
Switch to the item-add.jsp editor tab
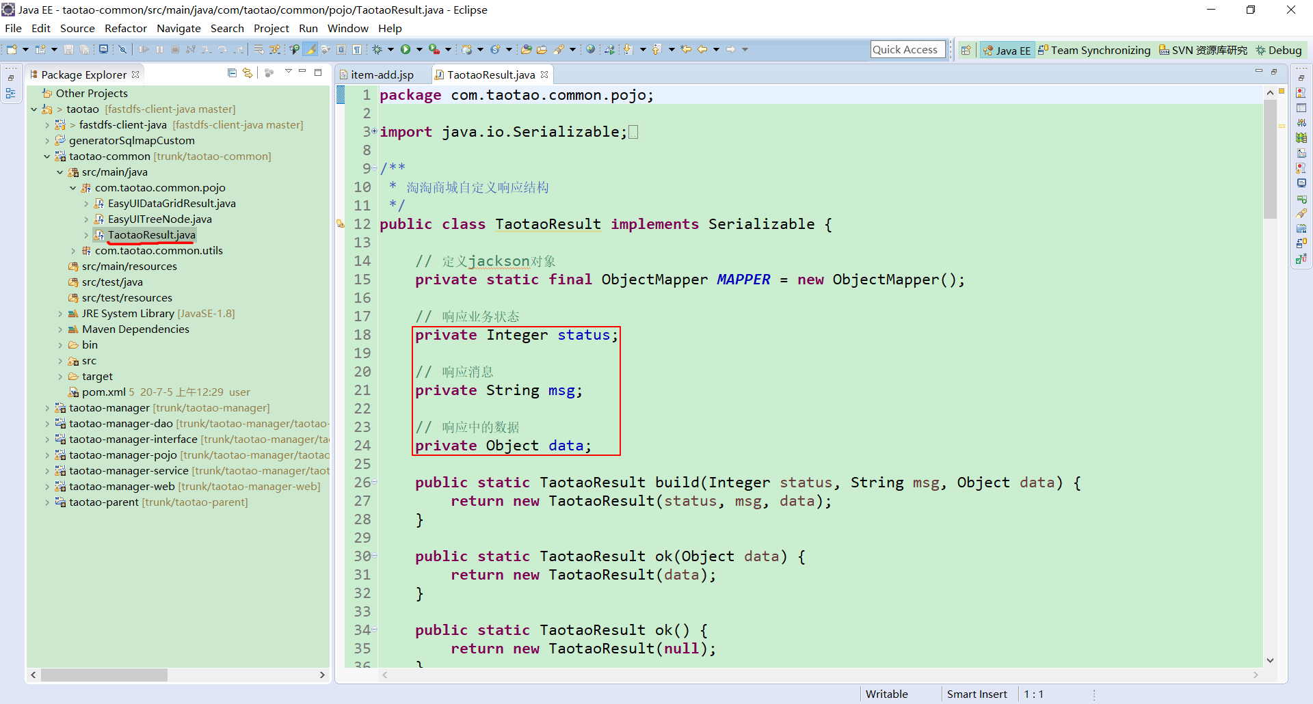382,75
